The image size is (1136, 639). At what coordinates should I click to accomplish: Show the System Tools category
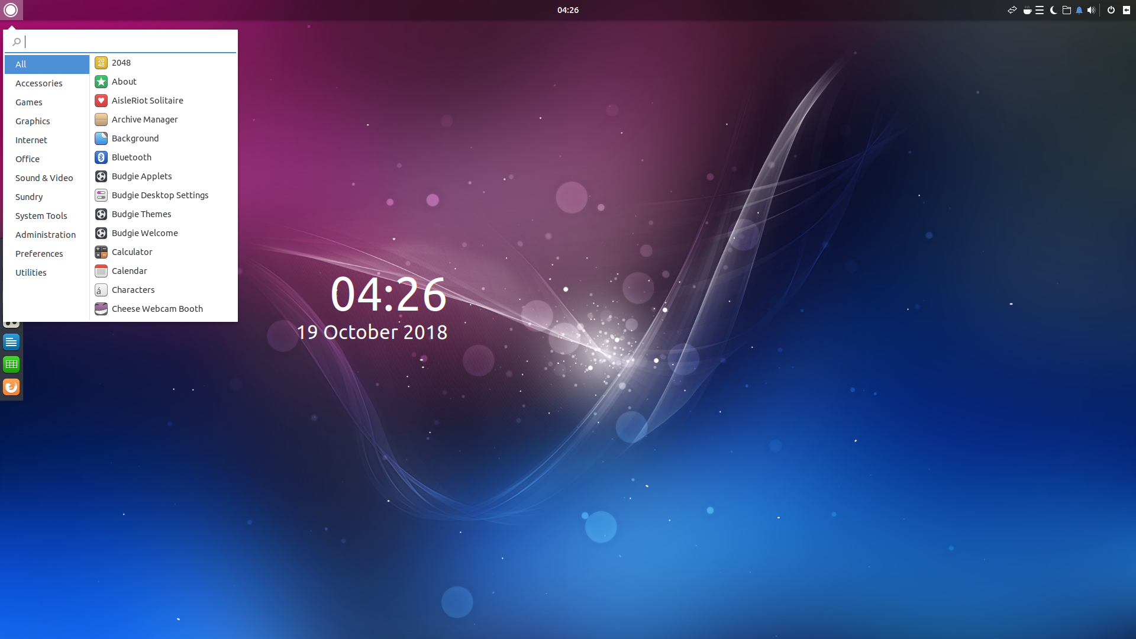[47, 215]
